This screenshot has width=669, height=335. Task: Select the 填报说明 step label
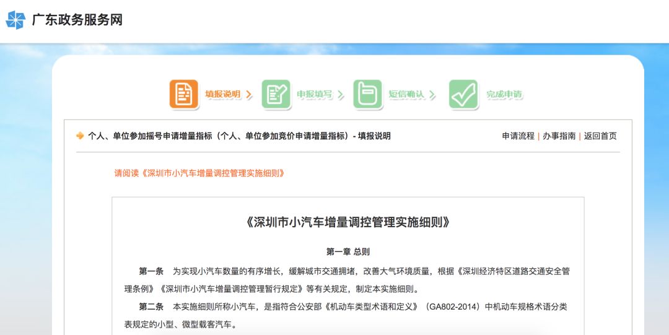pos(223,95)
